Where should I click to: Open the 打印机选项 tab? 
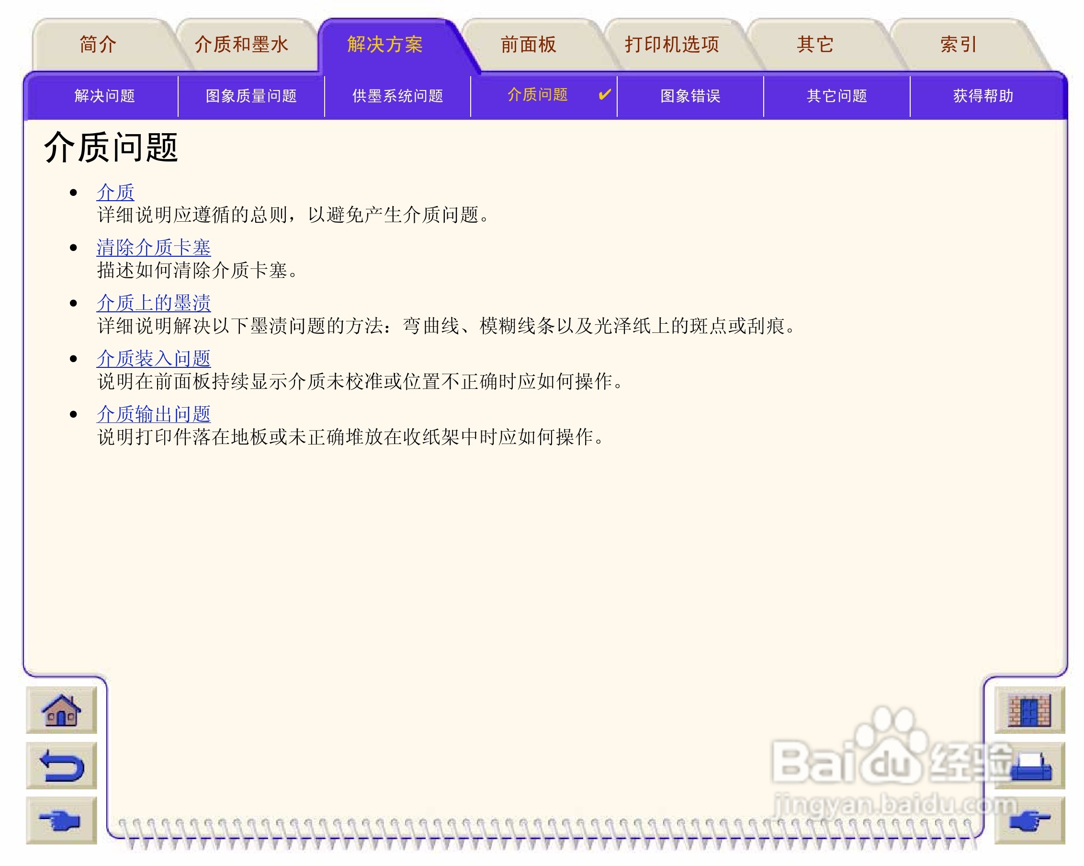point(672,44)
